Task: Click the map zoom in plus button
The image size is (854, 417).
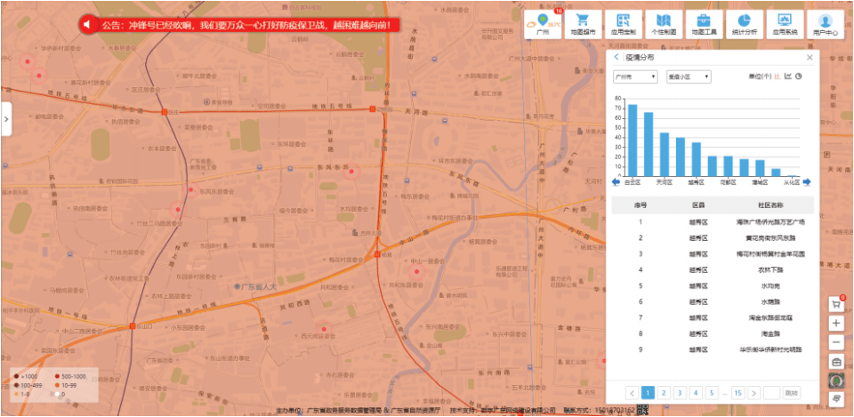Action: point(836,324)
